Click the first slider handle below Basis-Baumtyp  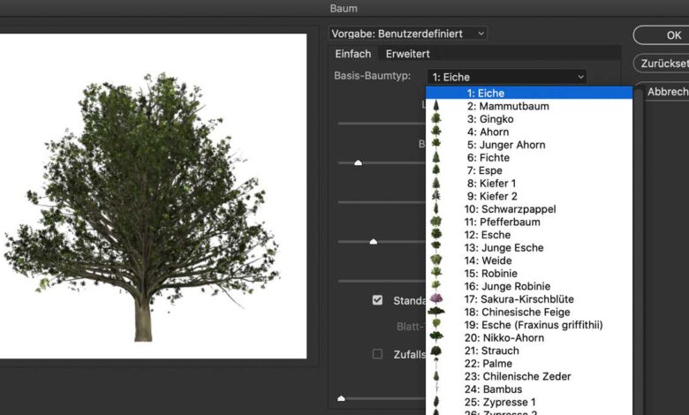tap(358, 162)
